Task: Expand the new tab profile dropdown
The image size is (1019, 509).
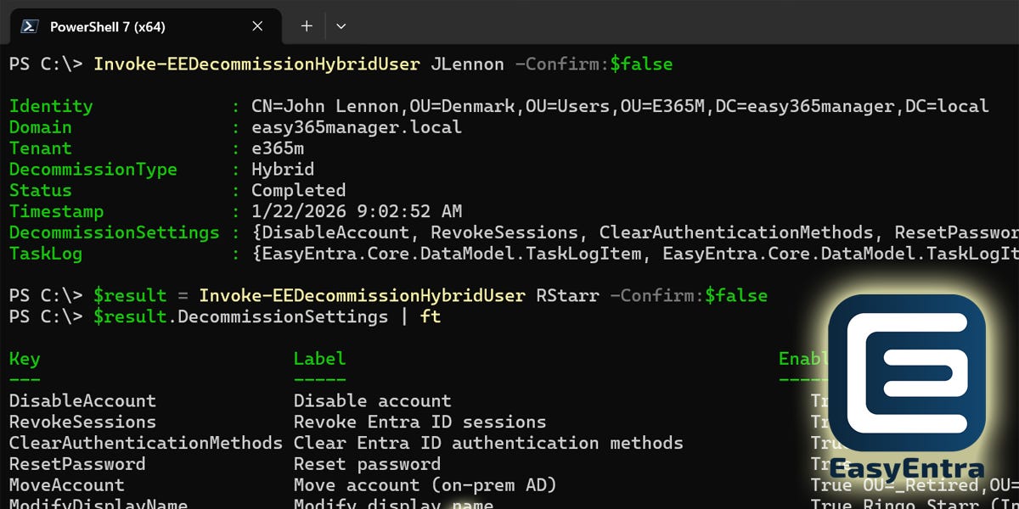Action: click(341, 26)
